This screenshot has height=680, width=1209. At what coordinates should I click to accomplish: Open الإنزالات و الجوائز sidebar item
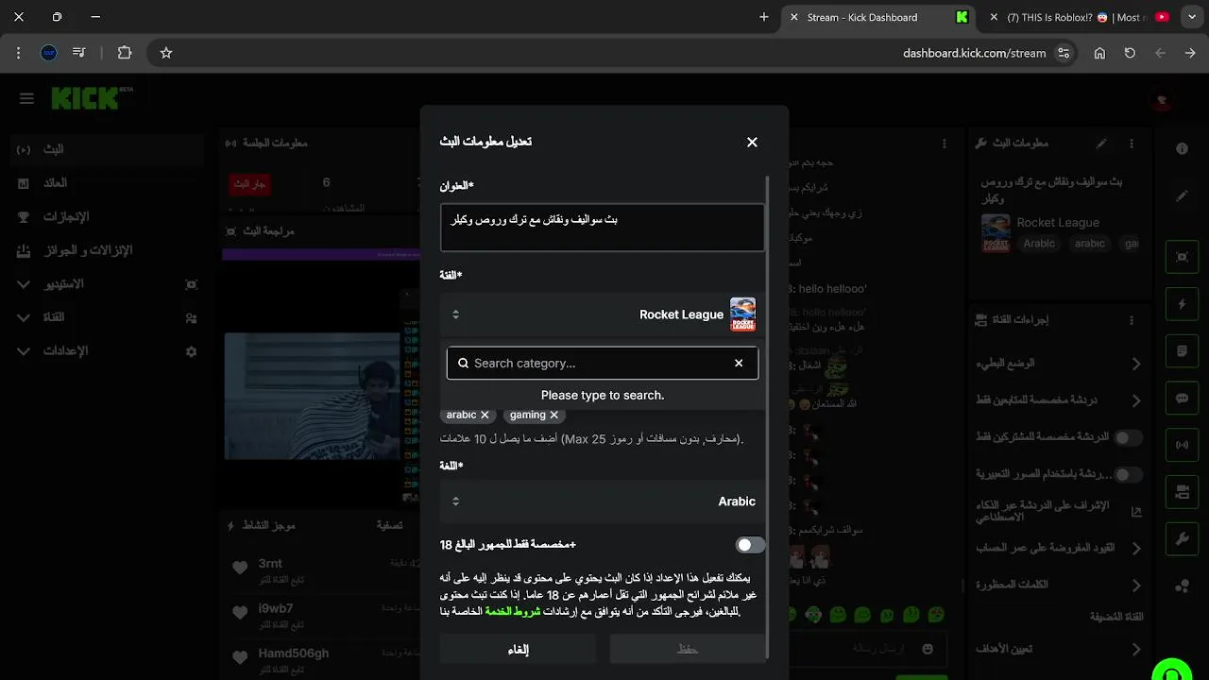click(108, 250)
